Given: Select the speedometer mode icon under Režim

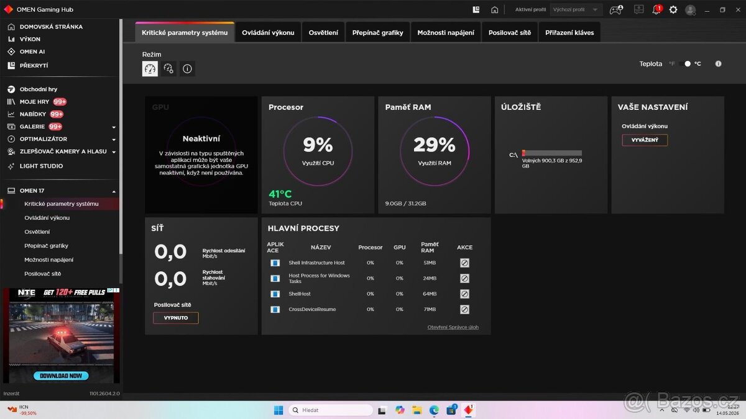Looking at the screenshot, I should pos(150,69).
